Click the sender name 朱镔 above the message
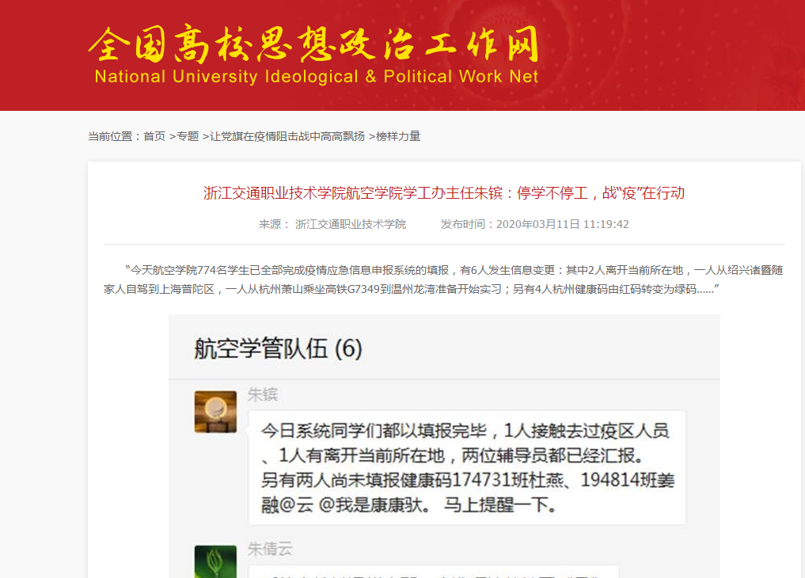 pyautogui.click(x=263, y=395)
